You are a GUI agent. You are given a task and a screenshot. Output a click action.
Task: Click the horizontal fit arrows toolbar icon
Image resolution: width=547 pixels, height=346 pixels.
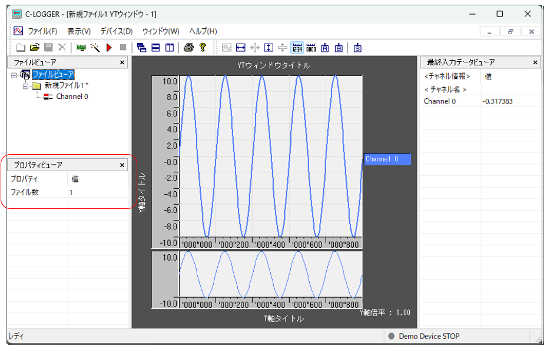pyautogui.click(x=241, y=48)
